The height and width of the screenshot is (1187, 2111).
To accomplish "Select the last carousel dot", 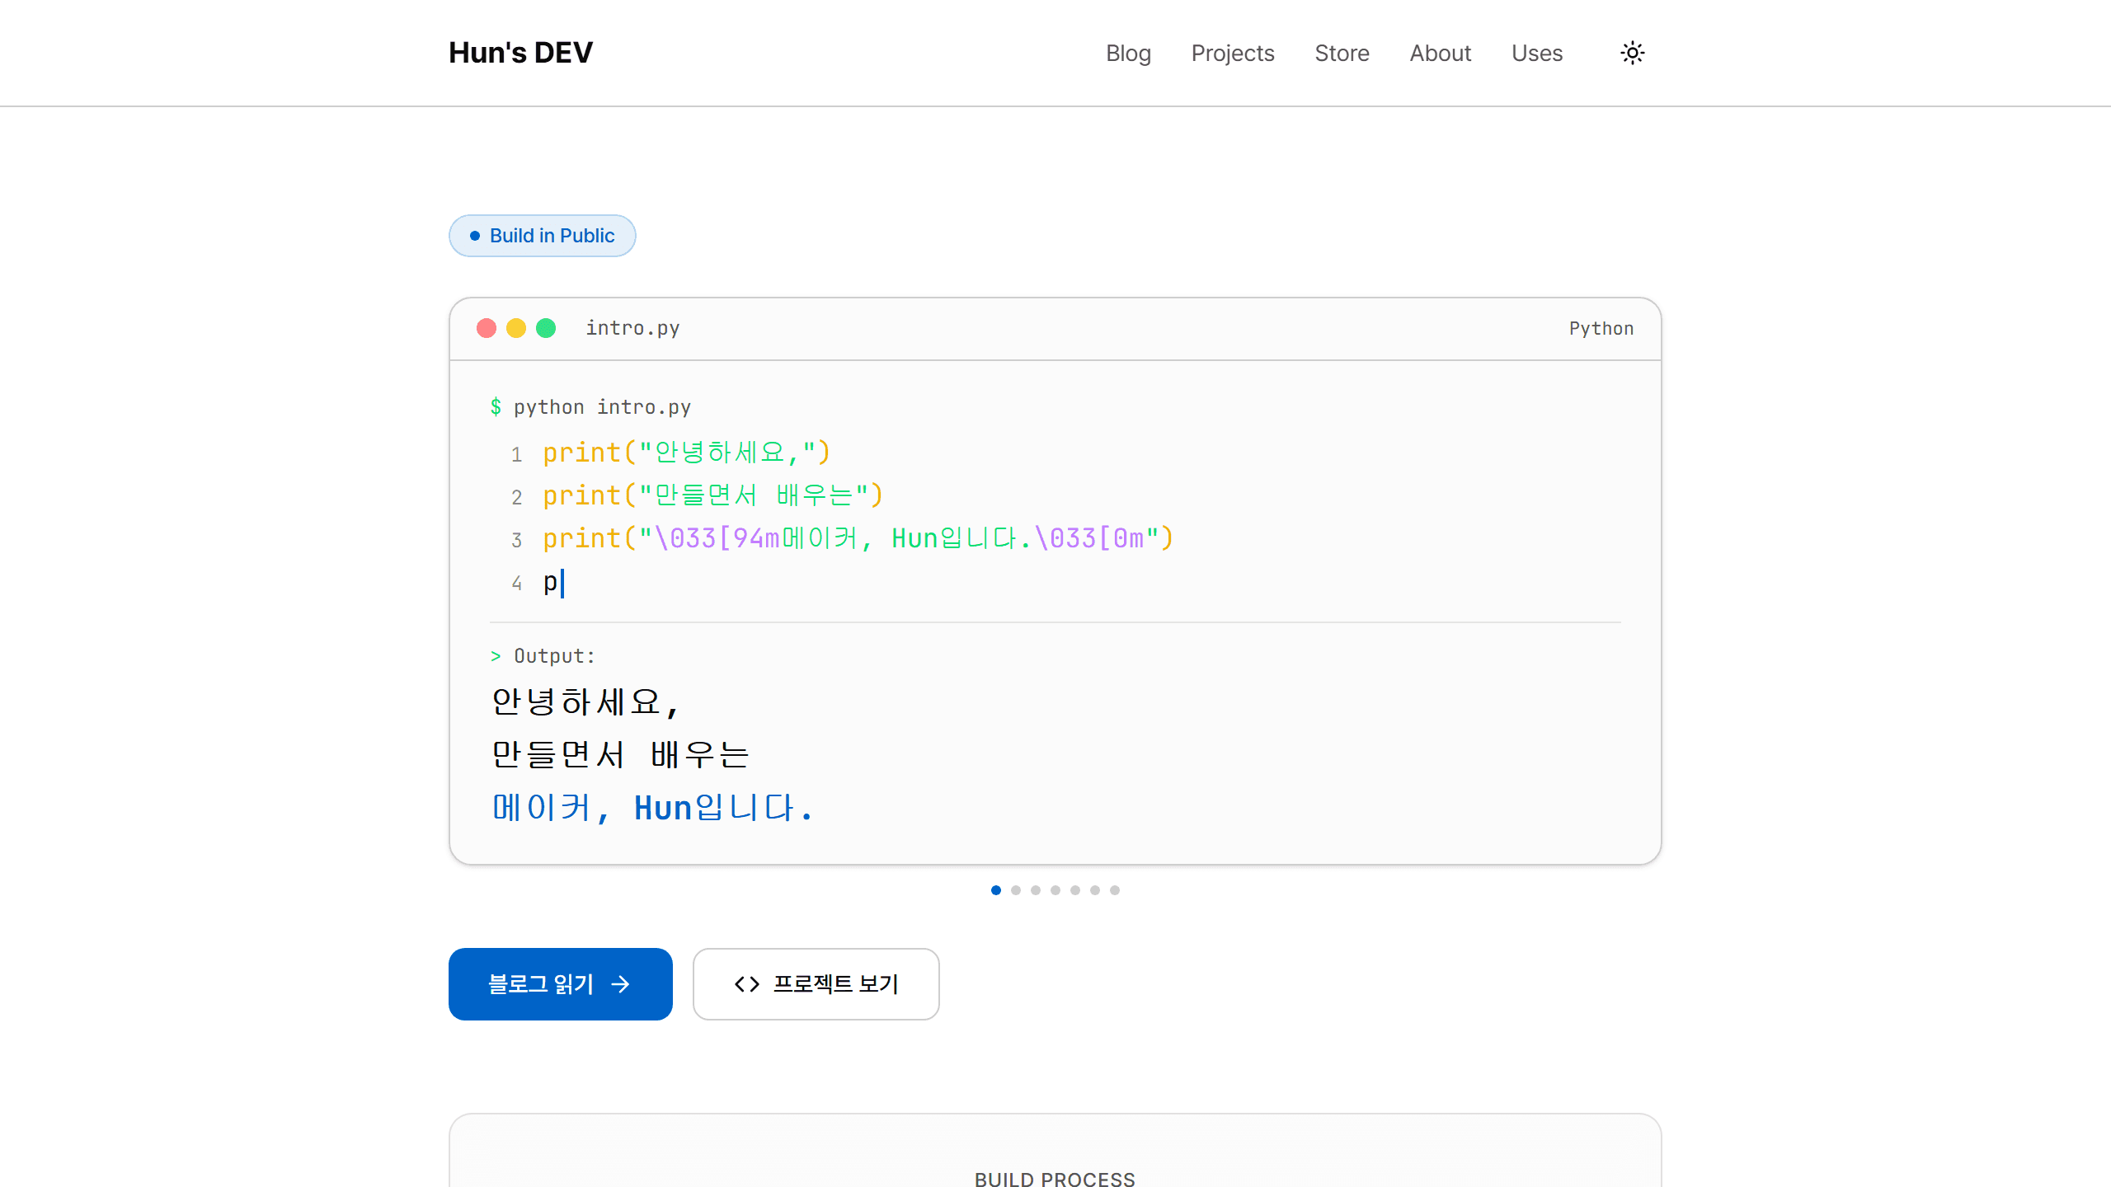I will (1115, 890).
